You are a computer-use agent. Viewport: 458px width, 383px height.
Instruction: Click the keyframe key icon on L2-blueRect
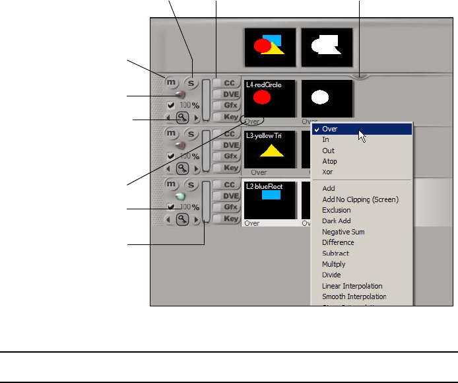pos(183,219)
